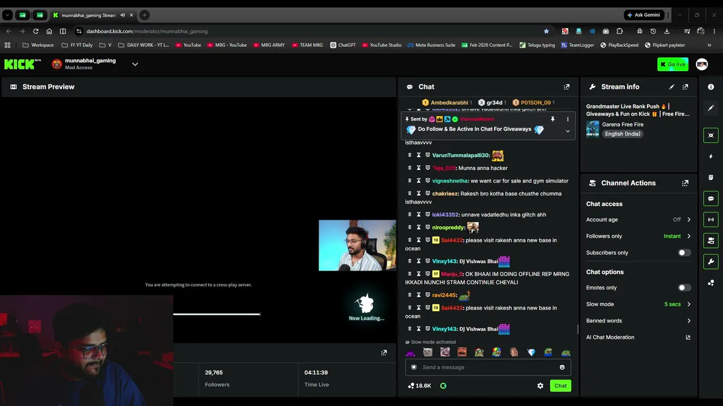
Task: Edit stream info with the pencil icon
Action: click(672, 87)
